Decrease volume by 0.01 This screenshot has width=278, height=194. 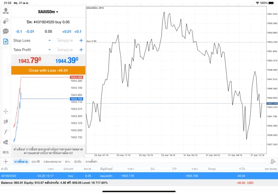tap(30, 32)
